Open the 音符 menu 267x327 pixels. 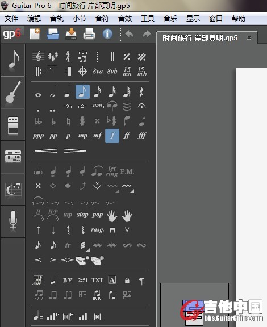tap(102, 19)
